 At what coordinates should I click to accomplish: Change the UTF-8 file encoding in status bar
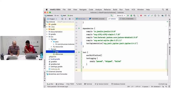[138, 87]
